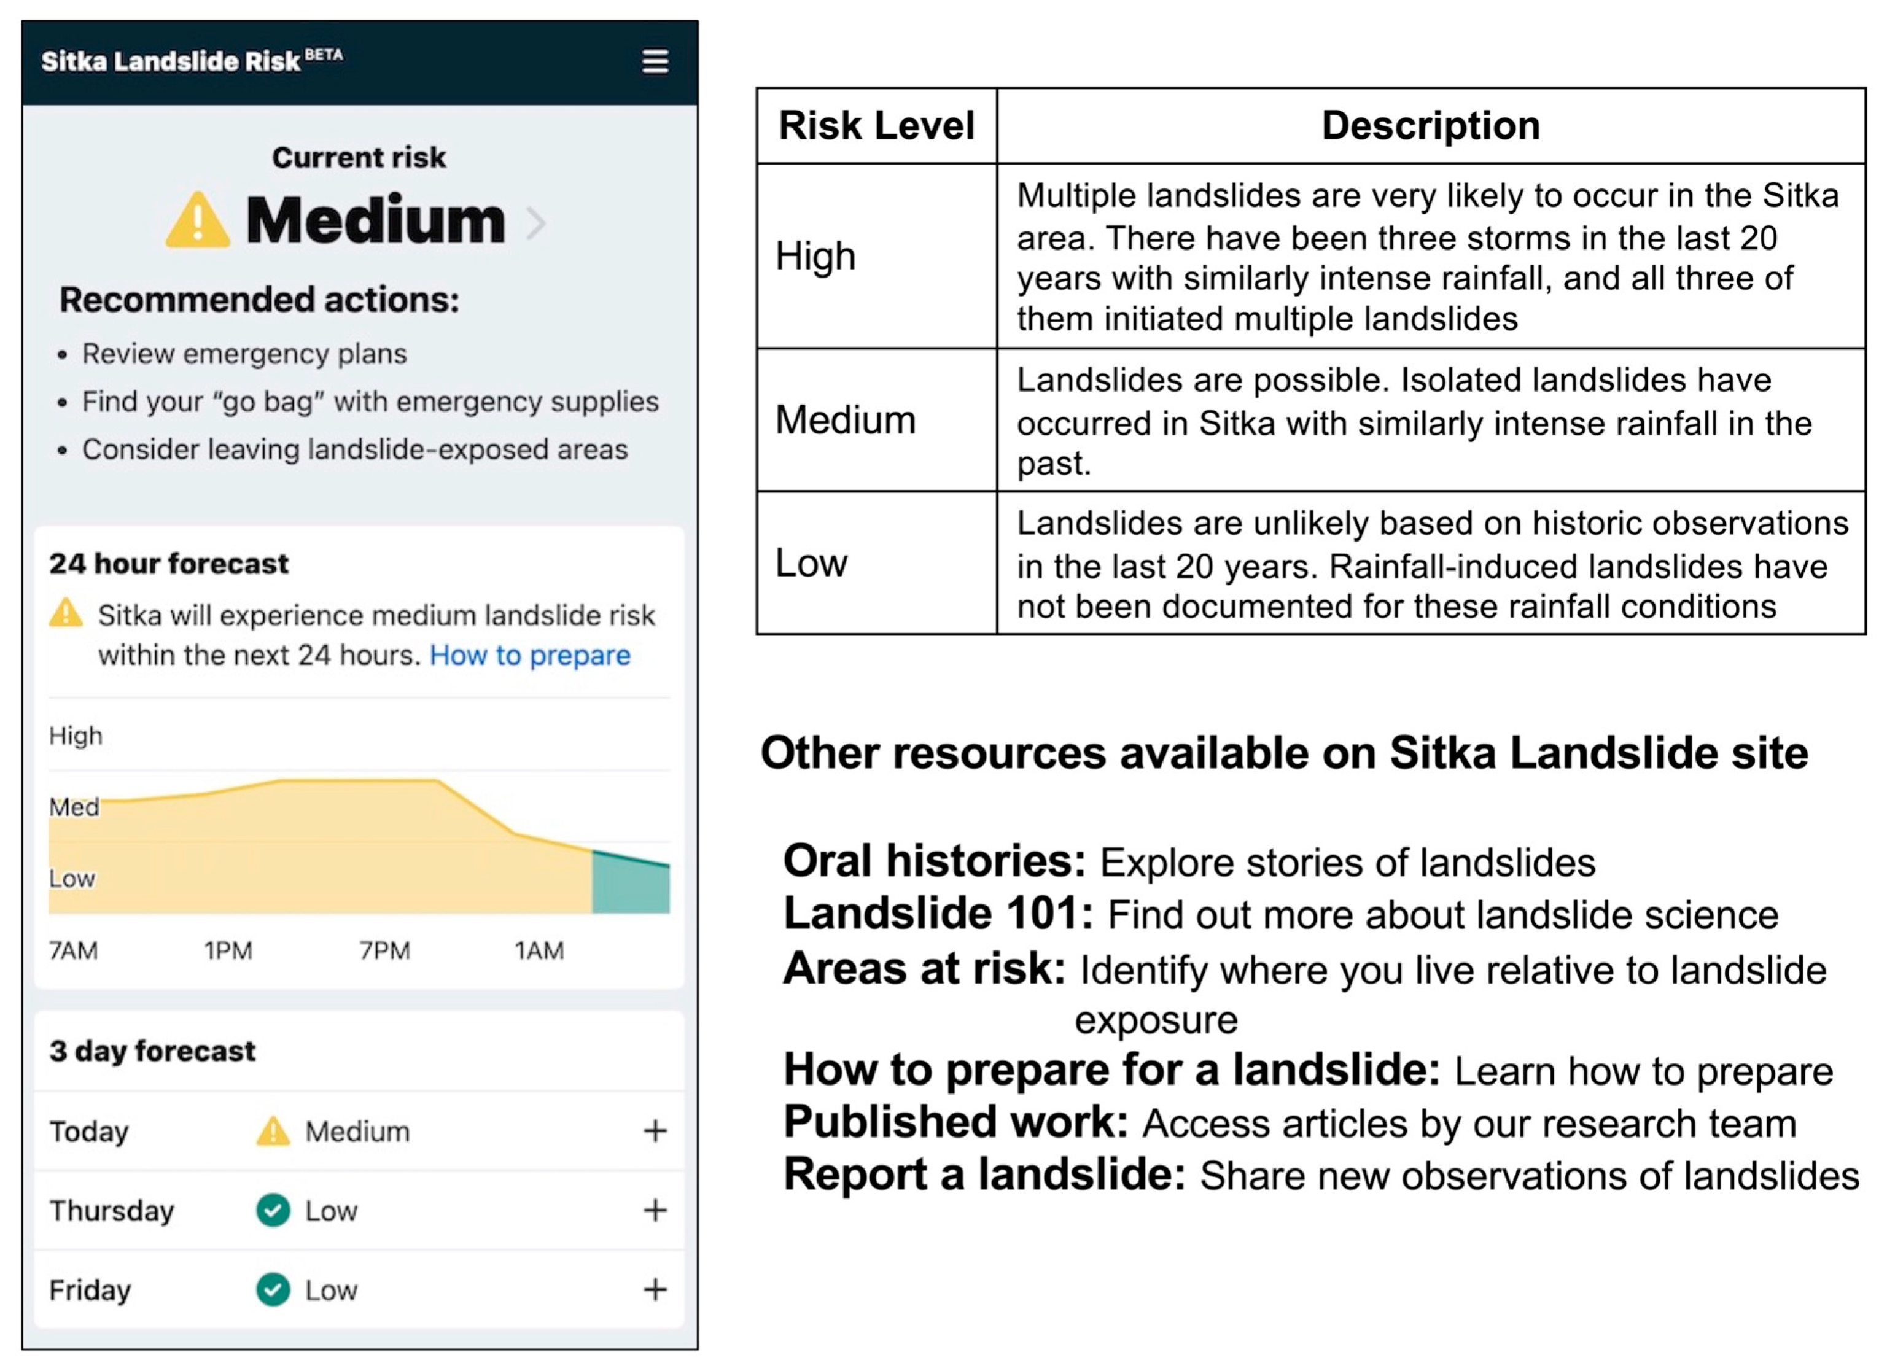Expand the Friday forecast row
The image size is (1887, 1371).
655,1289
